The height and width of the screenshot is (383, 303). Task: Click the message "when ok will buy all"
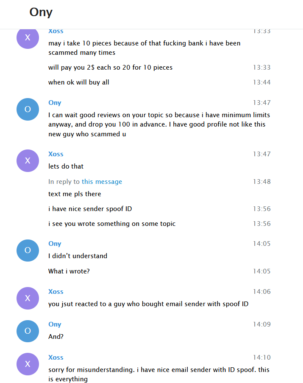79,82
